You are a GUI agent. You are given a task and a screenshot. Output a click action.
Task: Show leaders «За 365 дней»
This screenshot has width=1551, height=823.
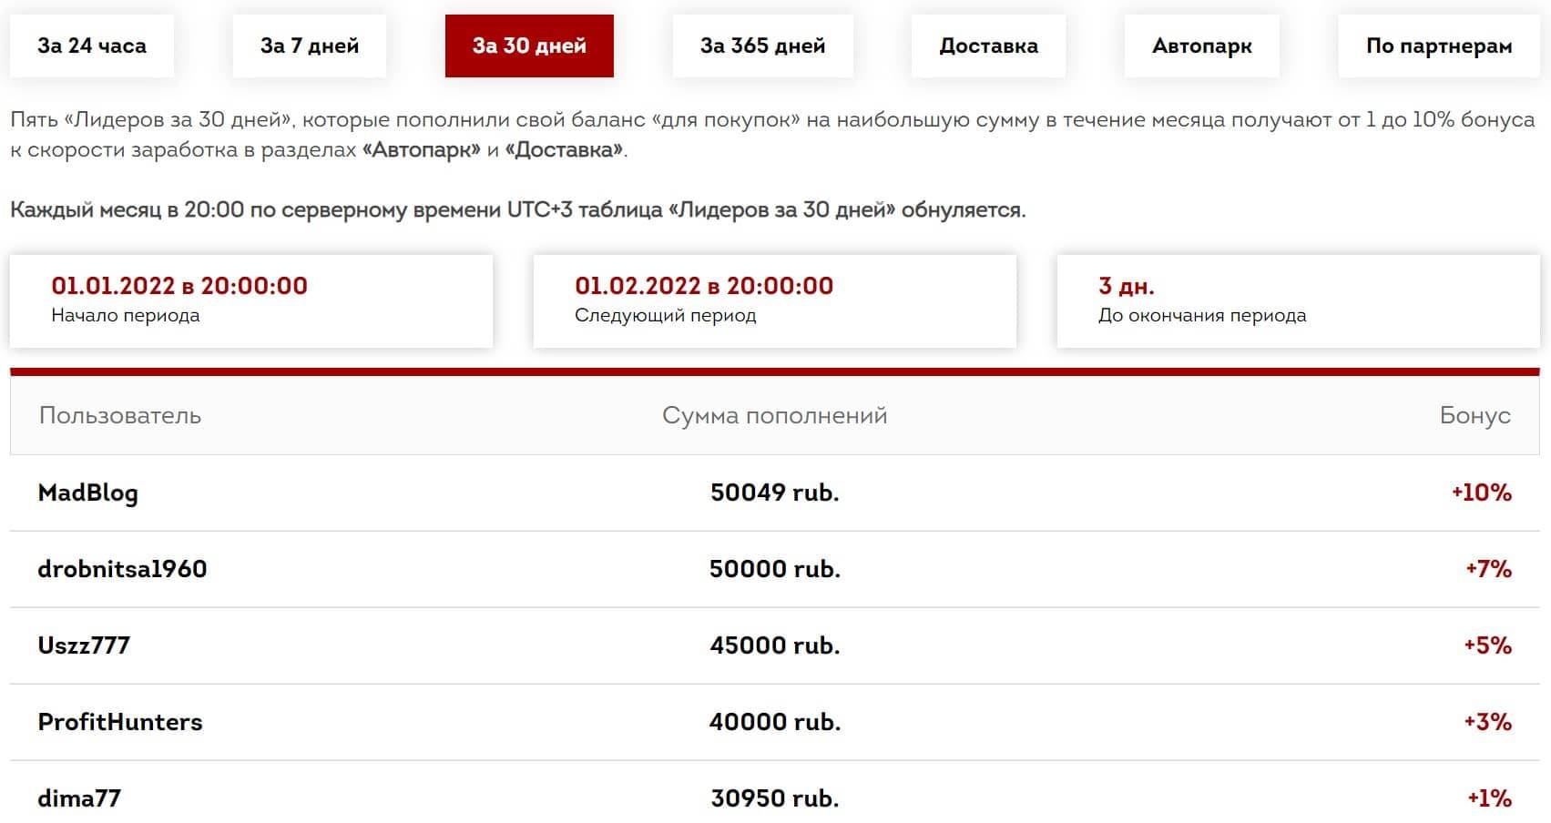click(x=763, y=46)
